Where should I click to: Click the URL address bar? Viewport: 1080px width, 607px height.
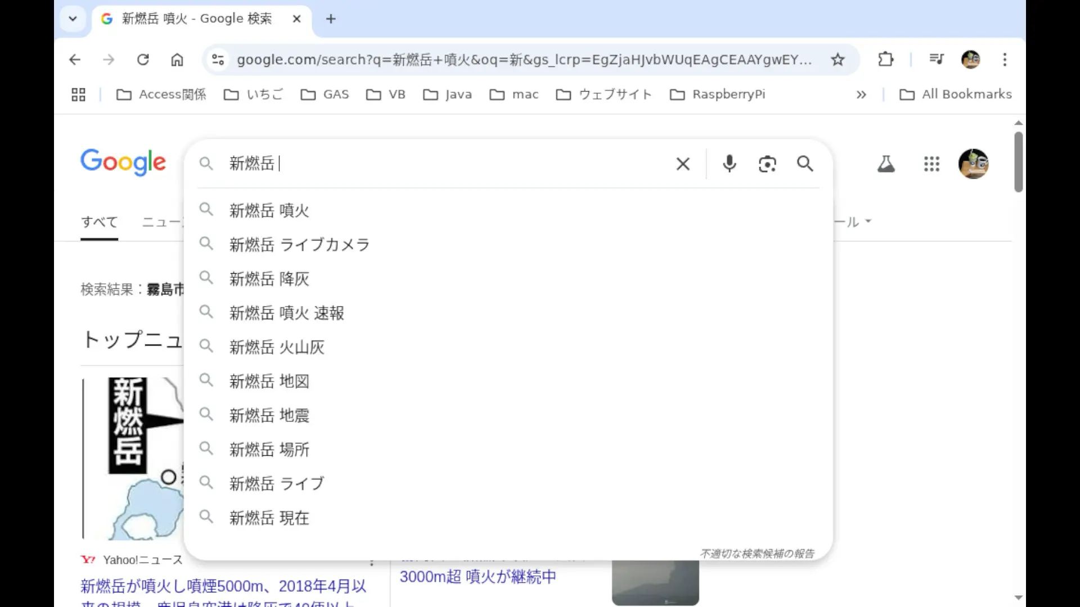[524, 60]
